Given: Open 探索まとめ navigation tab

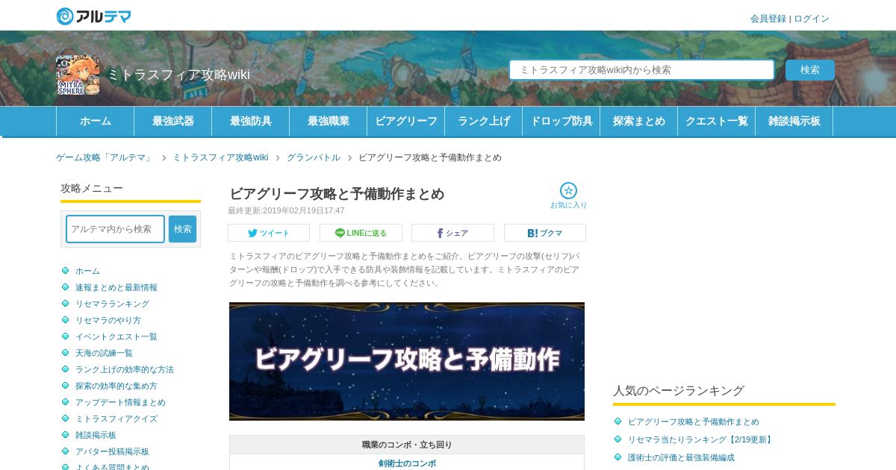Looking at the screenshot, I should click(x=638, y=121).
